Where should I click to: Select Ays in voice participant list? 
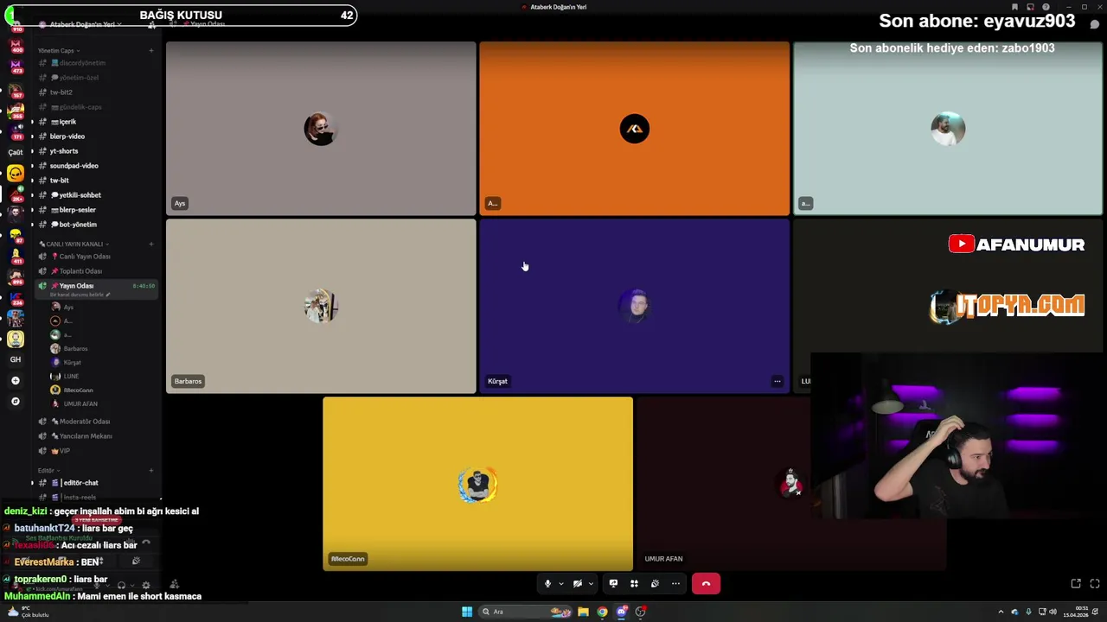point(102,308)
